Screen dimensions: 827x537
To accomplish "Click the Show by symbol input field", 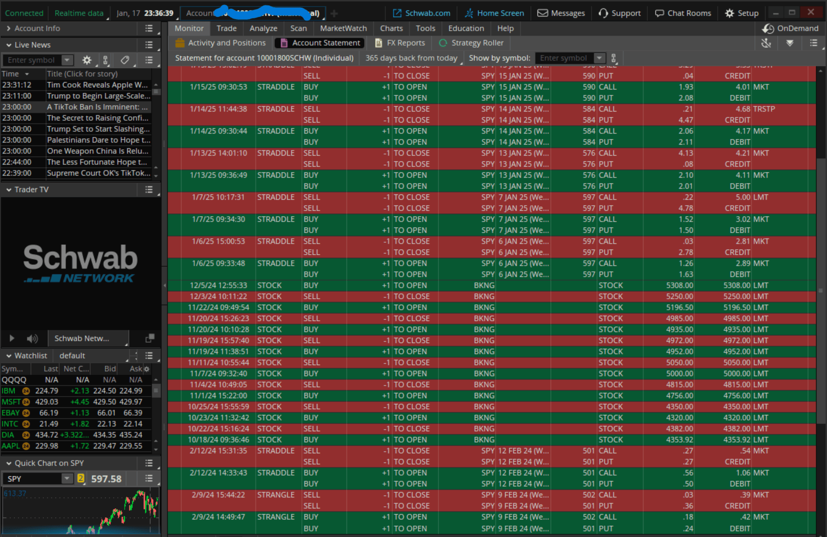I will [564, 58].
